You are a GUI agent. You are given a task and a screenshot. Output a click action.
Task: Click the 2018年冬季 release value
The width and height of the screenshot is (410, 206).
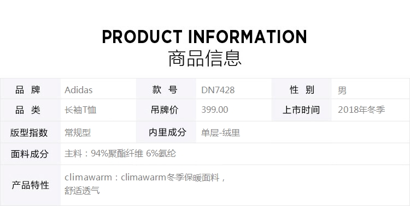pyautogui.click(x=361, y=110)
